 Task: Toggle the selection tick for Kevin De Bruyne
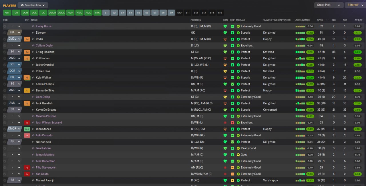pos(5,110)
